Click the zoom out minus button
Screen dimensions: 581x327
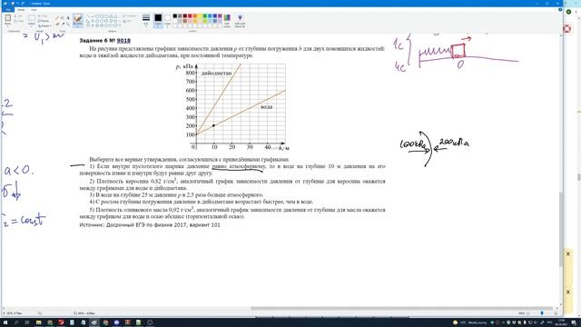[x=529, y=313]
